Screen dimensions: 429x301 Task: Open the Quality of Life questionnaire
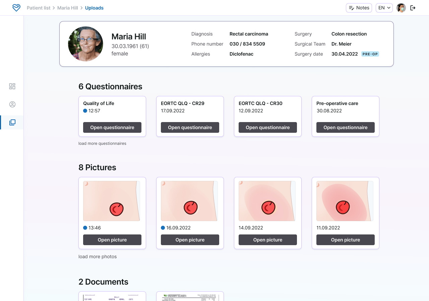coord(112,127)
